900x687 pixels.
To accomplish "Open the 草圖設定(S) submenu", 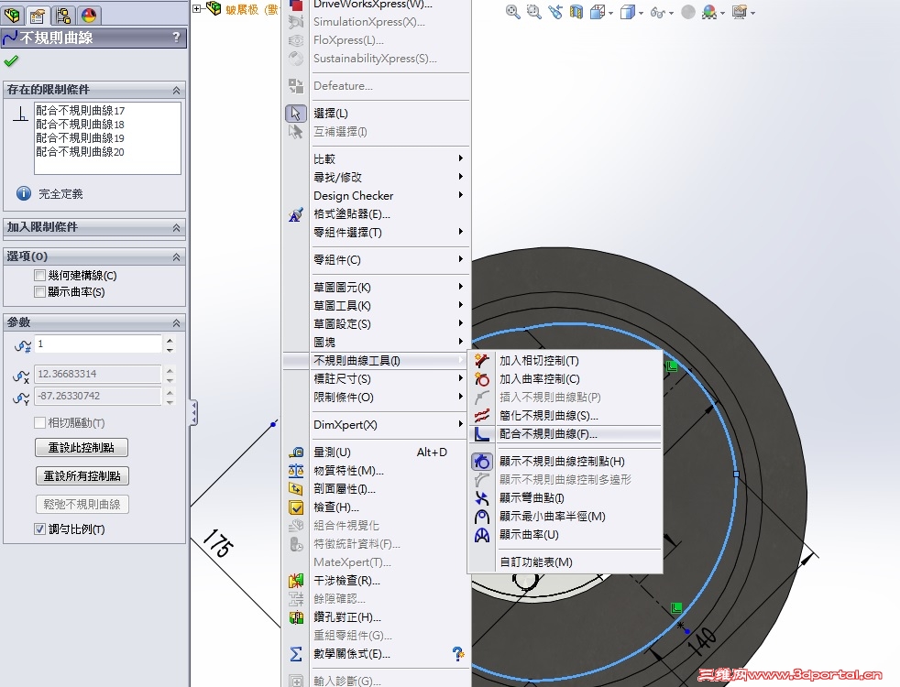I will click(377, 324).
